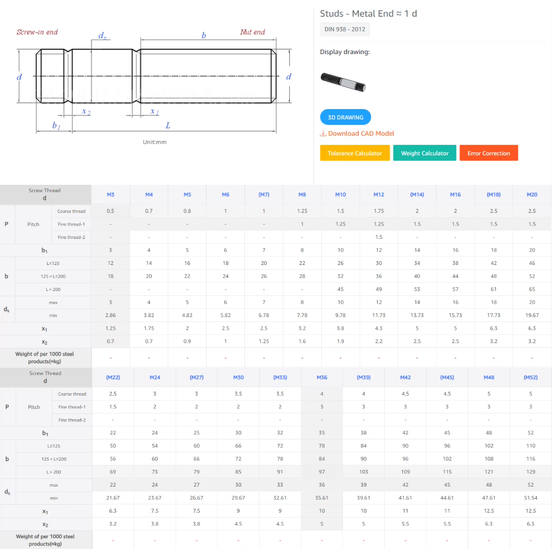The image size is (552, 550).
Task: Select the (M52) thread column header
Action: click(x=530, y=377)
